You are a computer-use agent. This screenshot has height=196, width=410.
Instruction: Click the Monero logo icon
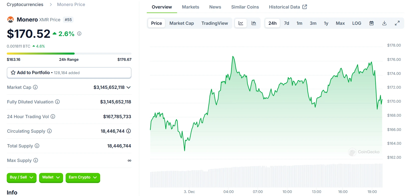11,20
